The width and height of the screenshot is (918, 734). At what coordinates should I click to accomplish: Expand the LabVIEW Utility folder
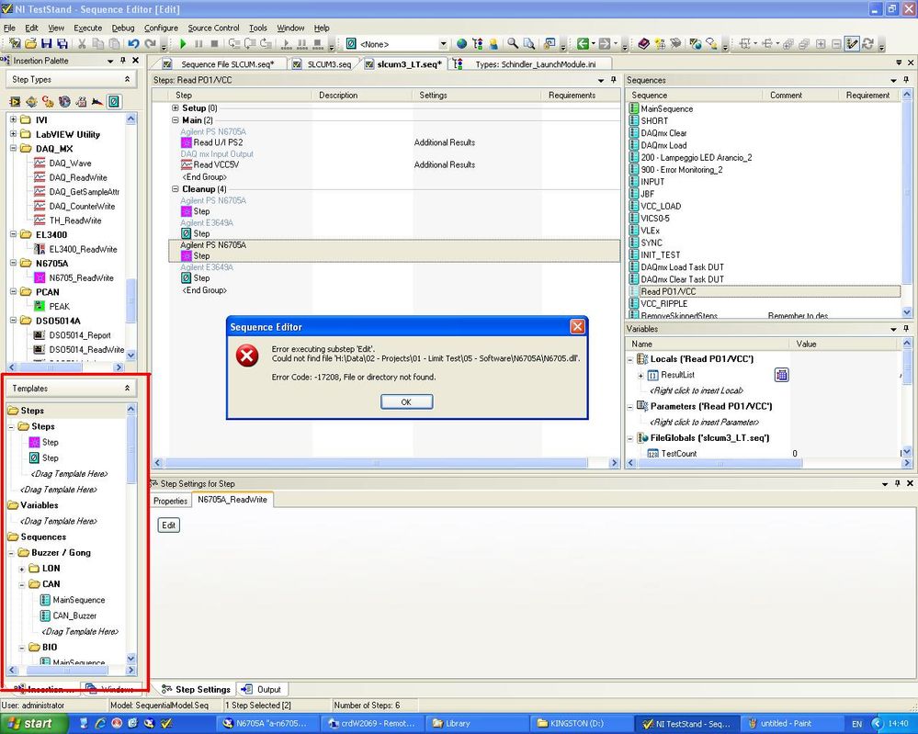pyautogui.click(x=14, y=134)
